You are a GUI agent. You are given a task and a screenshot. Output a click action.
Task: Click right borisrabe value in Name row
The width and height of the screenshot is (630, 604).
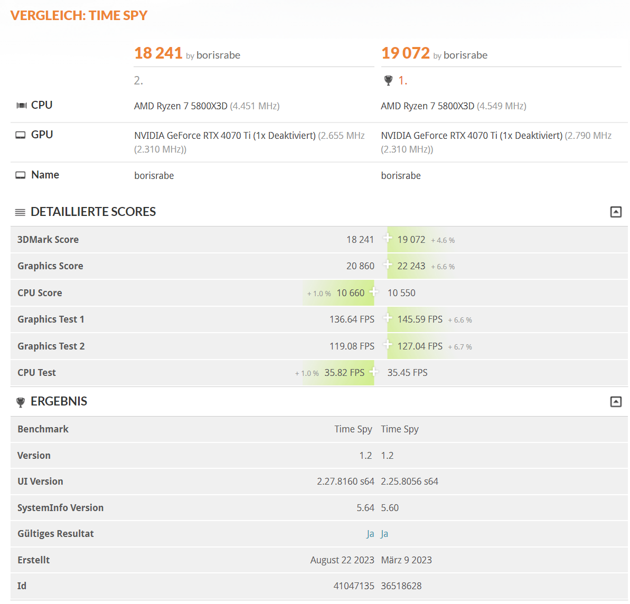[401, 175]
